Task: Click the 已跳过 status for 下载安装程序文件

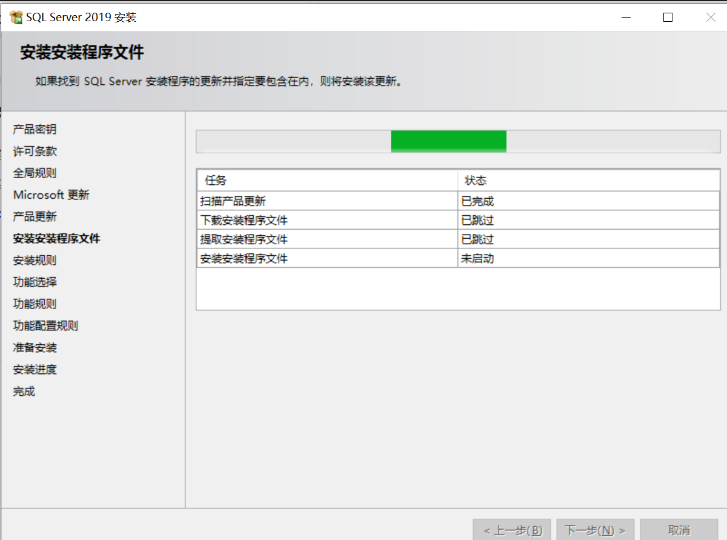Action: coord(588,220)
